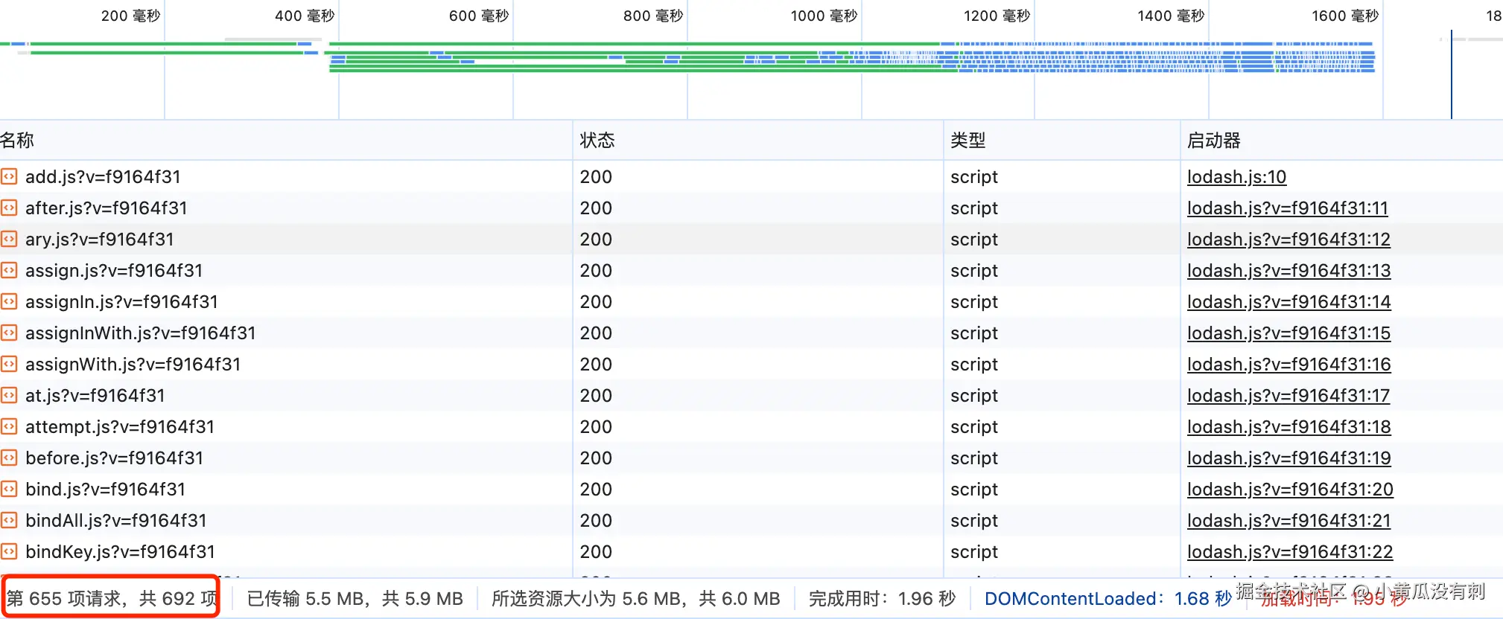Click script icon beside assignIn.js?v=f9164f31

click(x=8, y=301)
